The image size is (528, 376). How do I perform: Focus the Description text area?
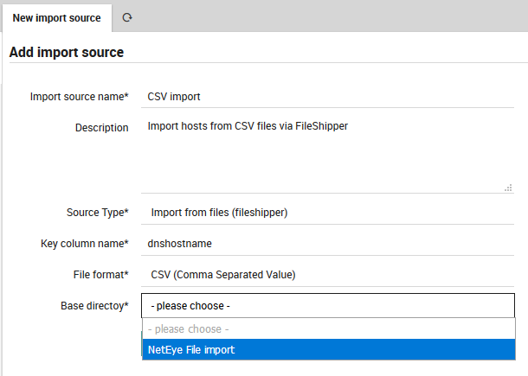pyautogui.click(x=327, y=156)
